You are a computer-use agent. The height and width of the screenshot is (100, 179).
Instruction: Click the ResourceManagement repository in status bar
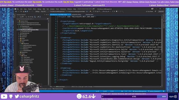click(140, 91)
